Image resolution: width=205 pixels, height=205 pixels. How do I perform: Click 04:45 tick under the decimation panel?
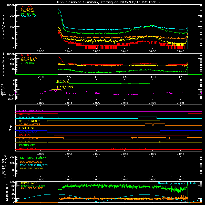(x=180, y=180)
